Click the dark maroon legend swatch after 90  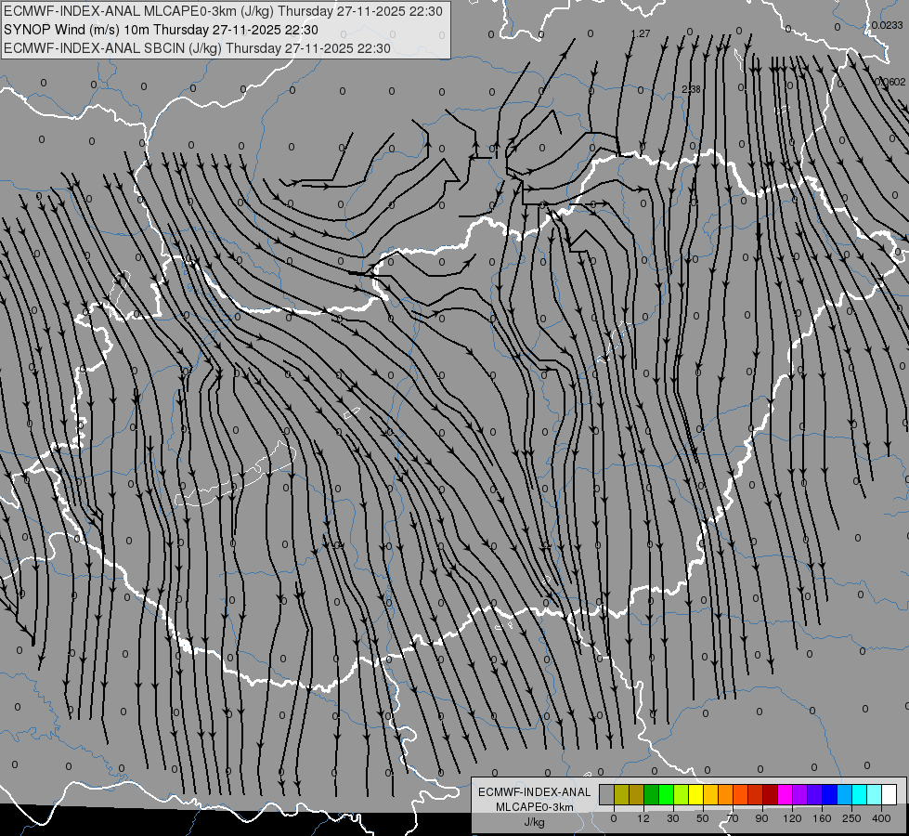point(771,794)
